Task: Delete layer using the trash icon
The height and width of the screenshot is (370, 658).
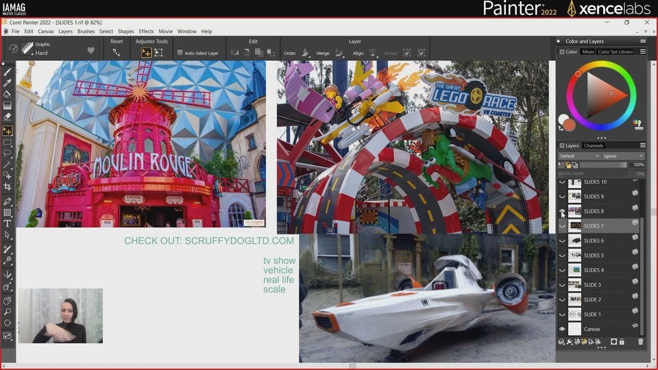Action: pyautogui.click(x=641, y=341)
